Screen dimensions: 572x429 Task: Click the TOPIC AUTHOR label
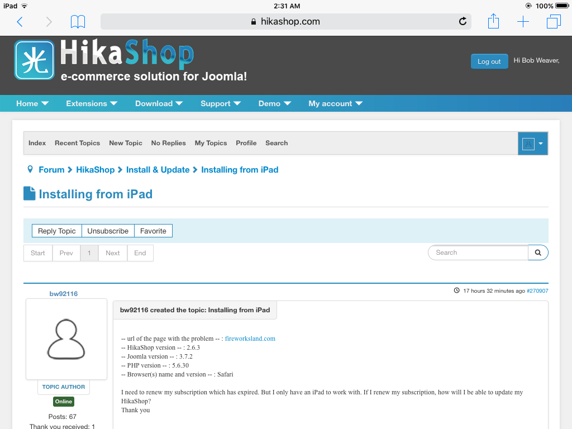coord(64,387)
